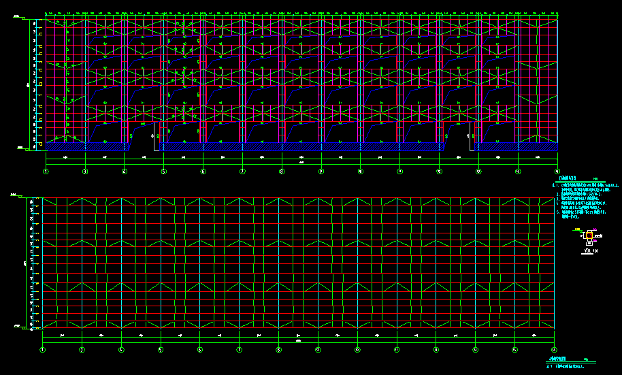Screen dimensions: 622x375
Task: Select the red square column section detail
Action: point(589,235)
